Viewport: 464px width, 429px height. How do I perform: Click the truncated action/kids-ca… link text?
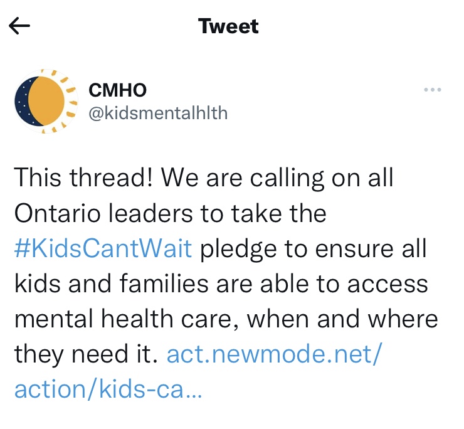108,390
